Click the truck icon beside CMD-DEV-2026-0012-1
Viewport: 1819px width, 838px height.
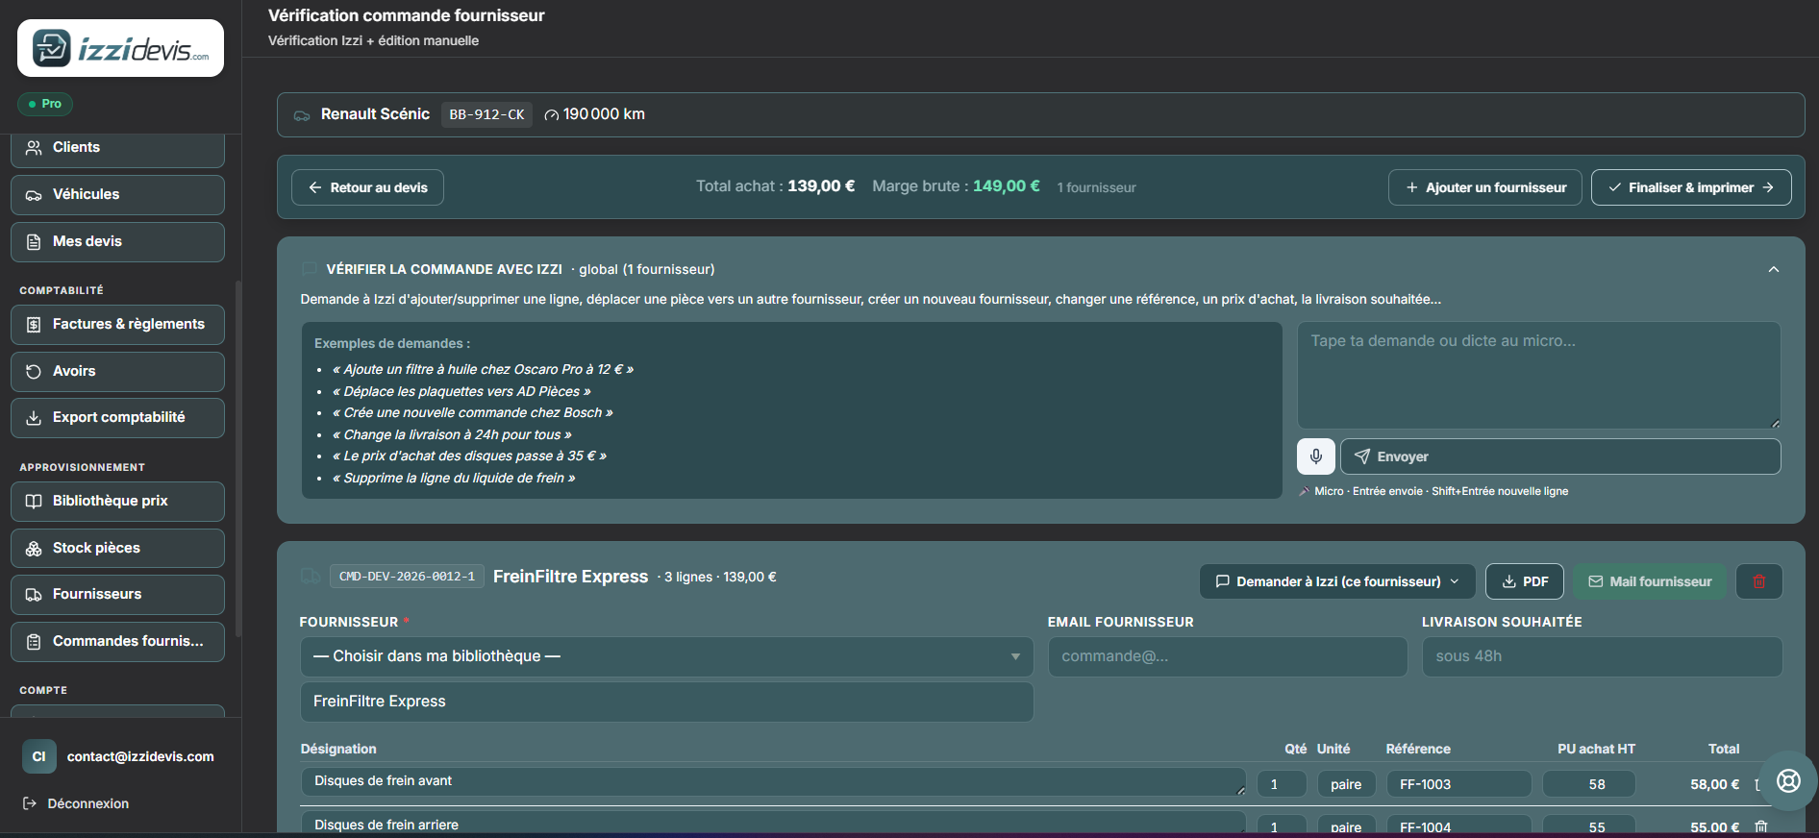coord(311,577)
